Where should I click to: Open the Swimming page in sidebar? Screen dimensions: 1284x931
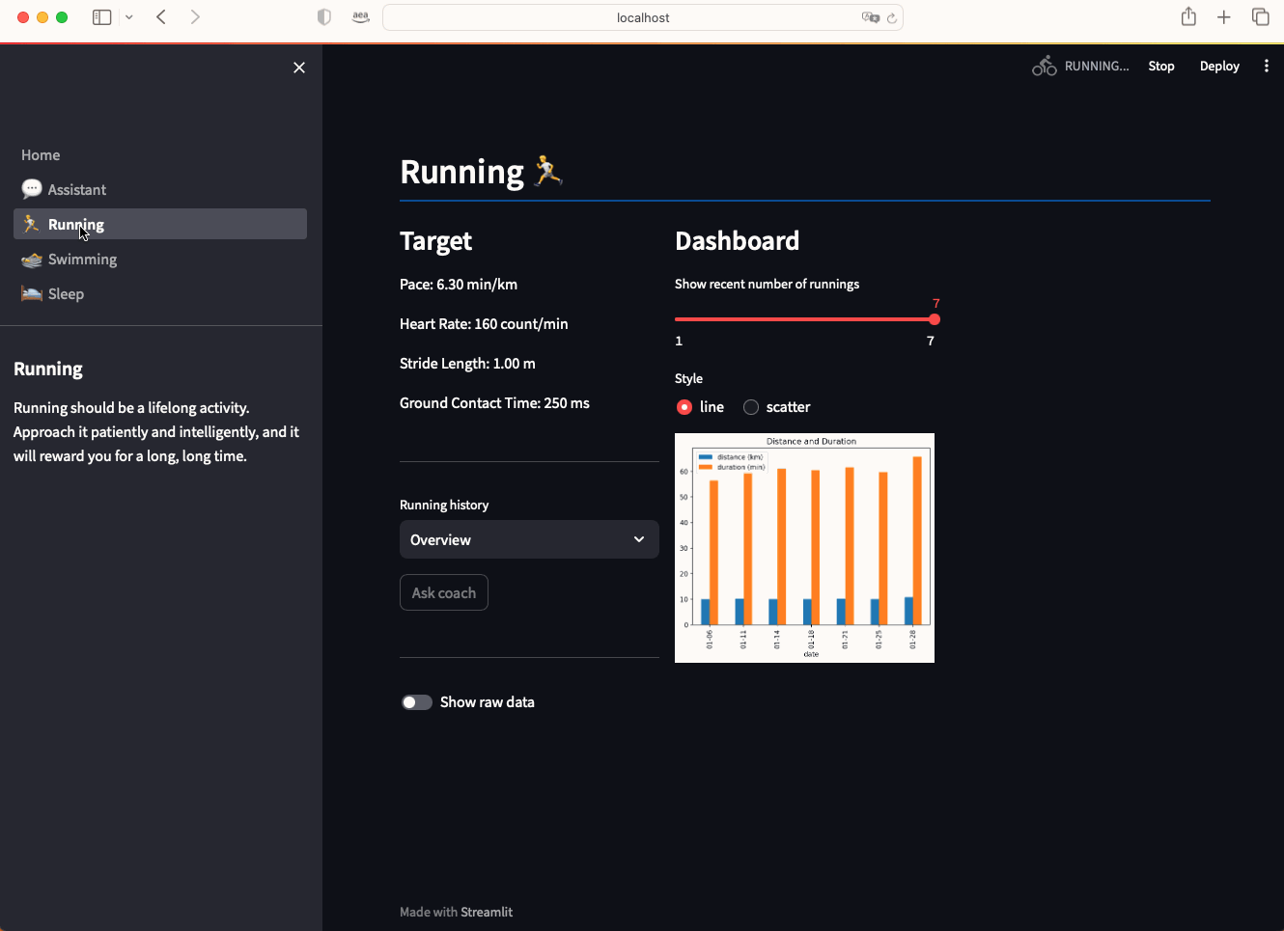point(82,260)
